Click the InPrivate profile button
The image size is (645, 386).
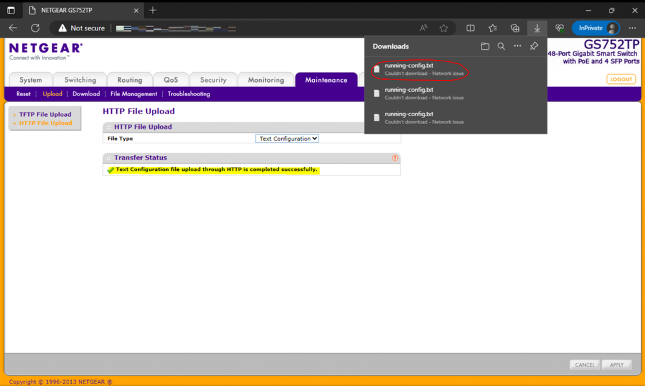click(x=596, y=28)
